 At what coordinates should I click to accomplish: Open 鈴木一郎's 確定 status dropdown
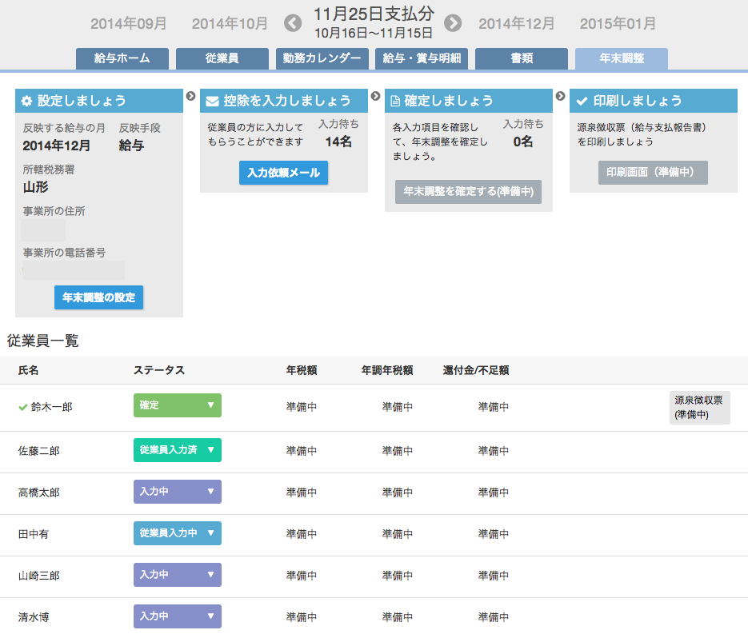click(x=177, y=405)
